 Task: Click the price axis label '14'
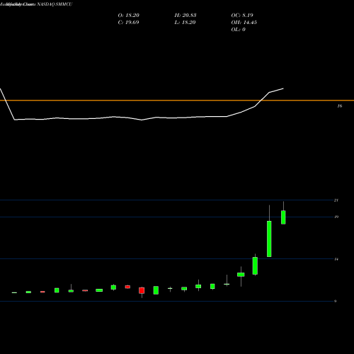point(336,259)
